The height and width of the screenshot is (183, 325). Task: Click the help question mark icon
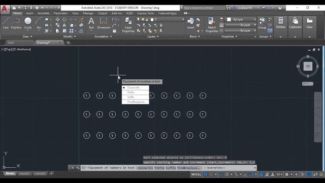click(280, 8)
